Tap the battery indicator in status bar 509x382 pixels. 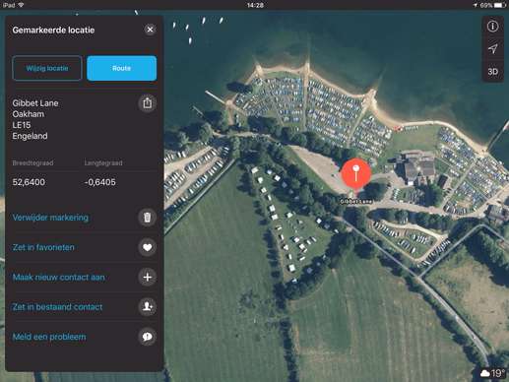pyautogui.click(x=500, y=5)
